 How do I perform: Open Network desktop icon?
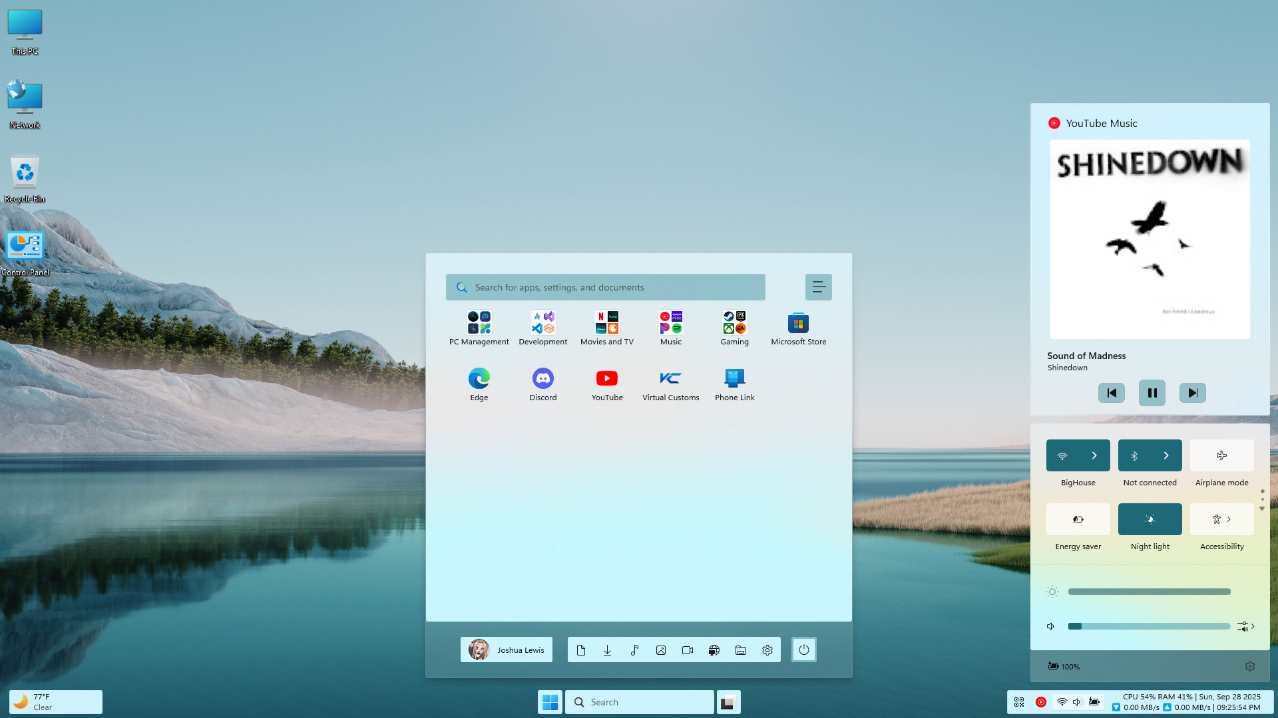click(25, 105)
